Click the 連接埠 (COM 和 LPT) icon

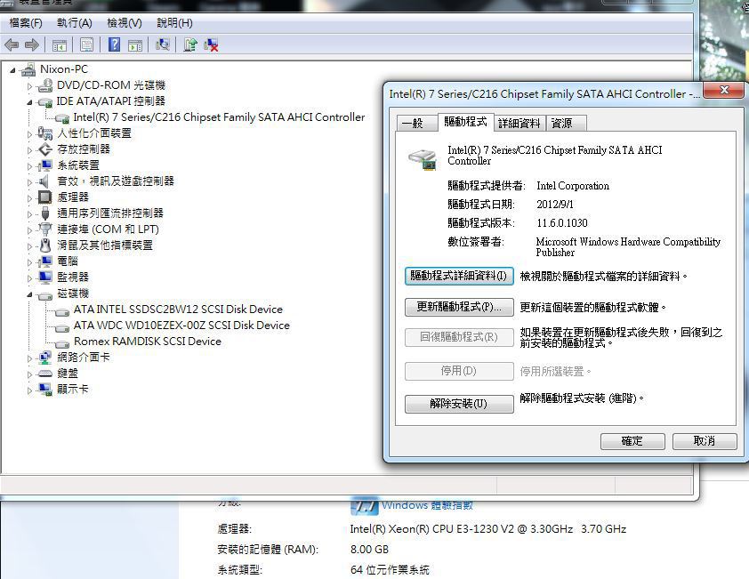tap(45, 229)
